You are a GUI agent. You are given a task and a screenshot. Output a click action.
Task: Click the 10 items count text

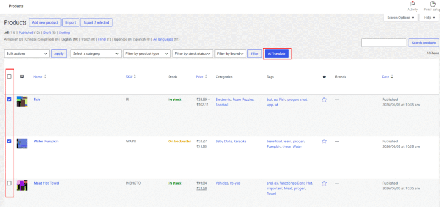(433, 53)
